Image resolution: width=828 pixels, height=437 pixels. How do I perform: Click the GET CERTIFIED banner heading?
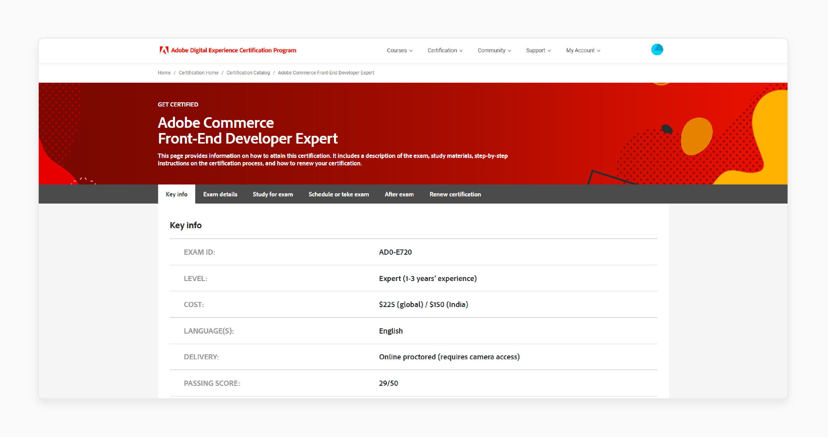(178, 104)
